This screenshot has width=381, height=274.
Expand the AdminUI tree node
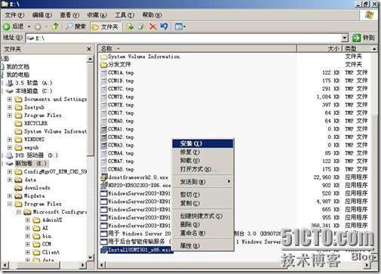tap(28, 220)
